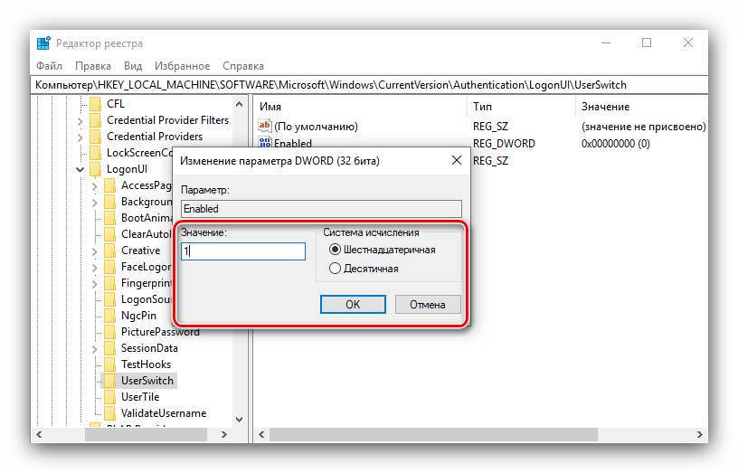The image size is (738, 473).
Task: Open the Вид menu
Action: tap(133, 66)
